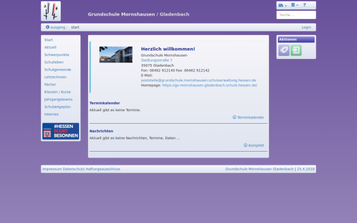Click the 25.4.2018 date link
The image size is (357, 223).
(x=306, y=169)
